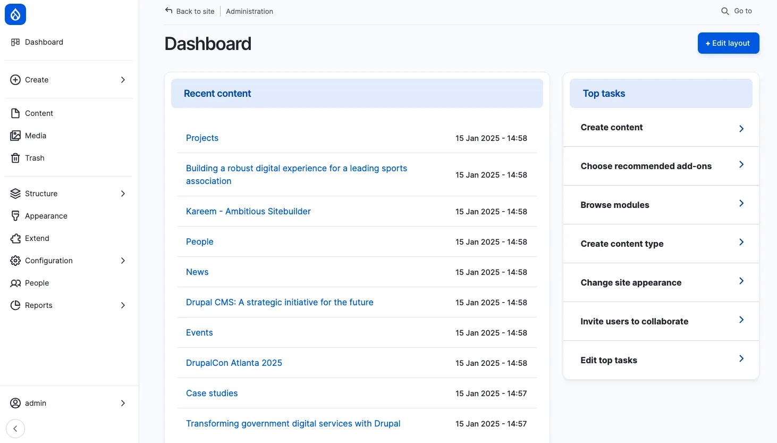Select the Browse modules task
Screen dimensions: 777x443
click(x=615, y=205)
